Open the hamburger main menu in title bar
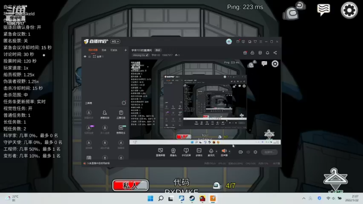This screenshot has height=204, width=363. point(260,42)
